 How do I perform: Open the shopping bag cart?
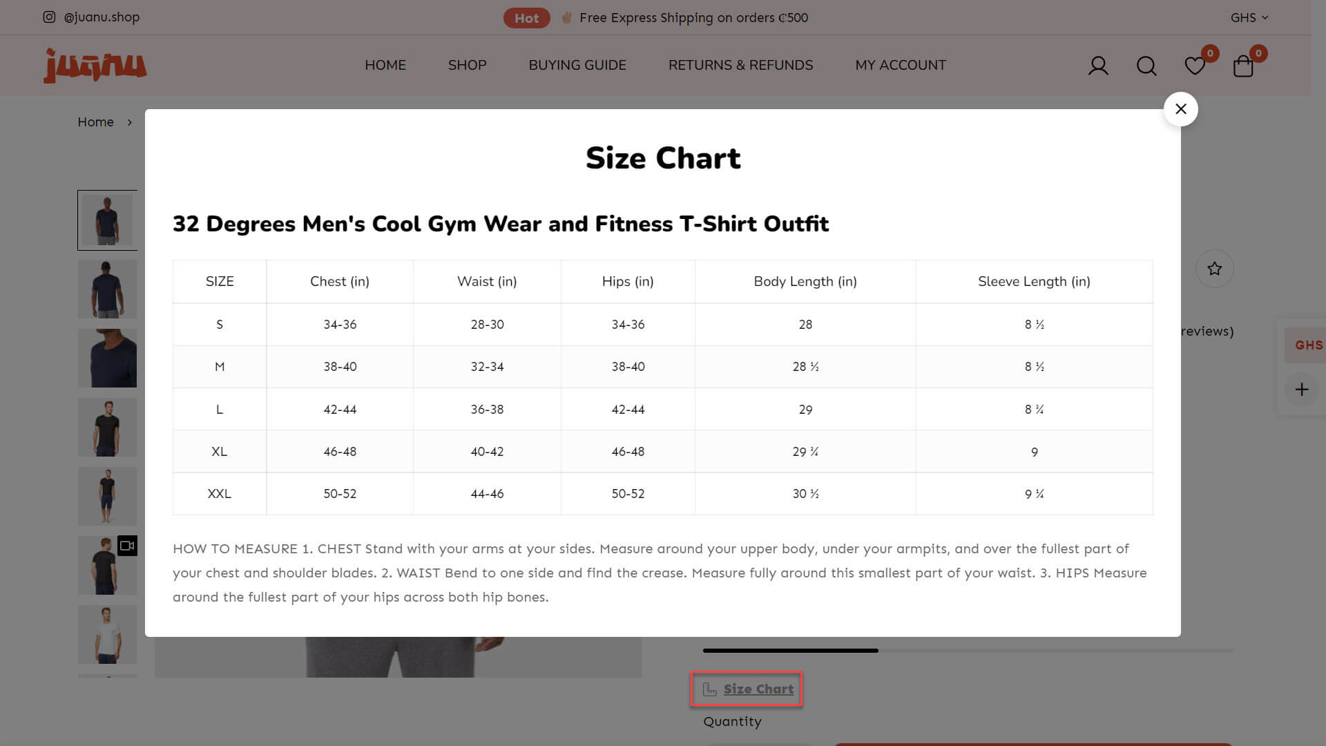pyautogui.click(x=1243, y=66)
